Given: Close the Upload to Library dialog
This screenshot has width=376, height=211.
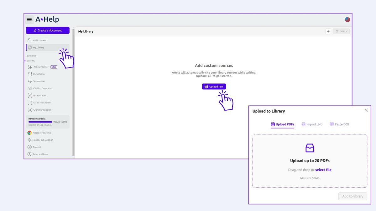Looking at the screenshot, I should coord(366,110).
